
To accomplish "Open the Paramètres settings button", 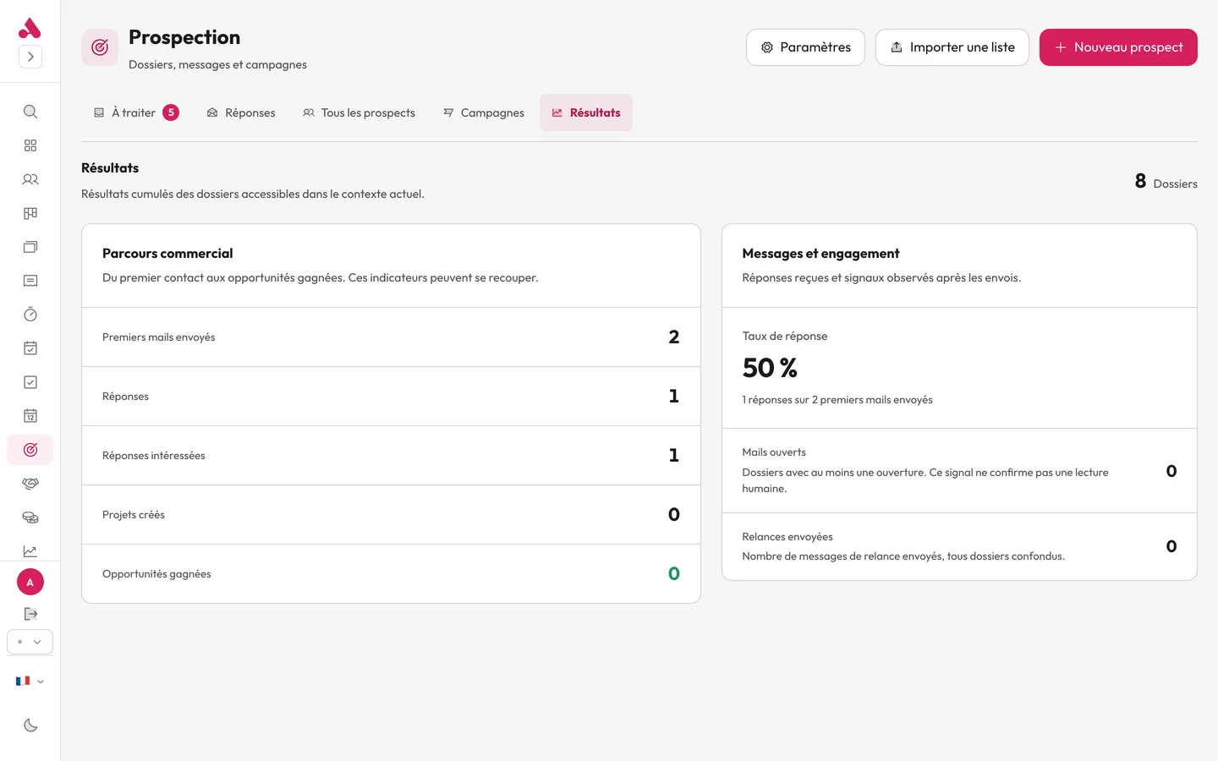I will click(805, 47).
